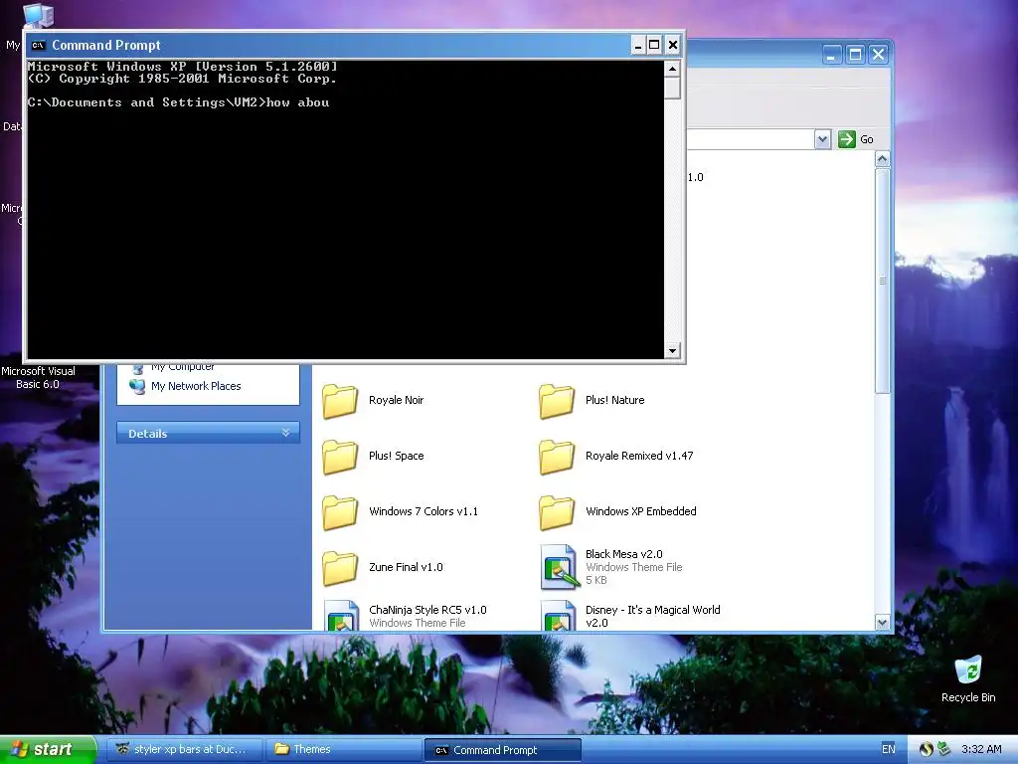Maximize the Command Prompt window

pyautogui.click(x=654, y=45)
